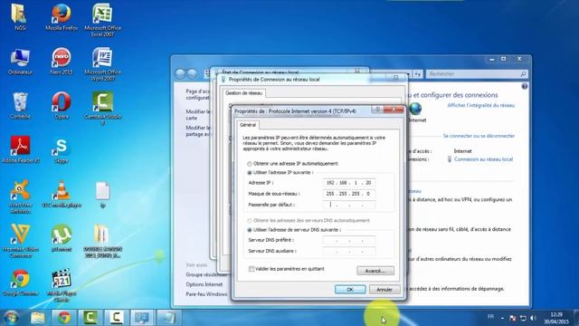This screenshot has height=326, width=579.
Task: Select Utiliser l'adresse IP suivante option
Action: pyautogui.click(x=250, y=173)
